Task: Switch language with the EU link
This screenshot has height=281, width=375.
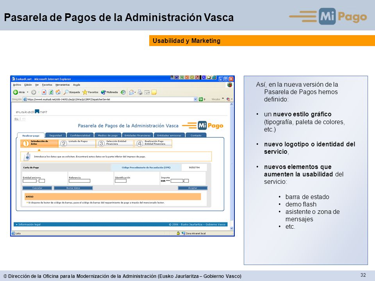Action: (x=16, y=119)
